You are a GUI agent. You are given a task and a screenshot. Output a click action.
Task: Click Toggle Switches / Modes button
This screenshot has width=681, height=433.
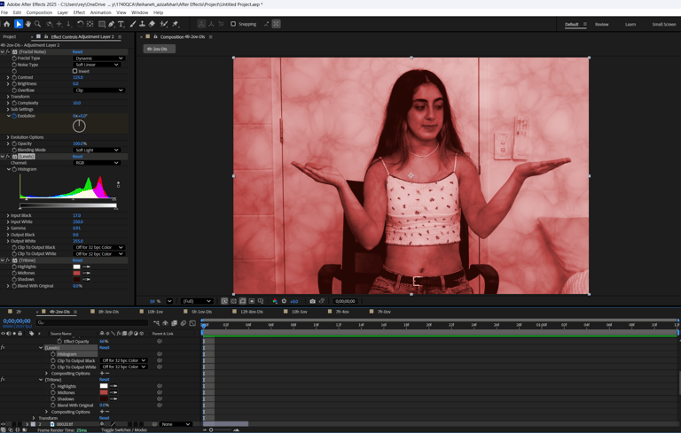click(x=124, y=430)
